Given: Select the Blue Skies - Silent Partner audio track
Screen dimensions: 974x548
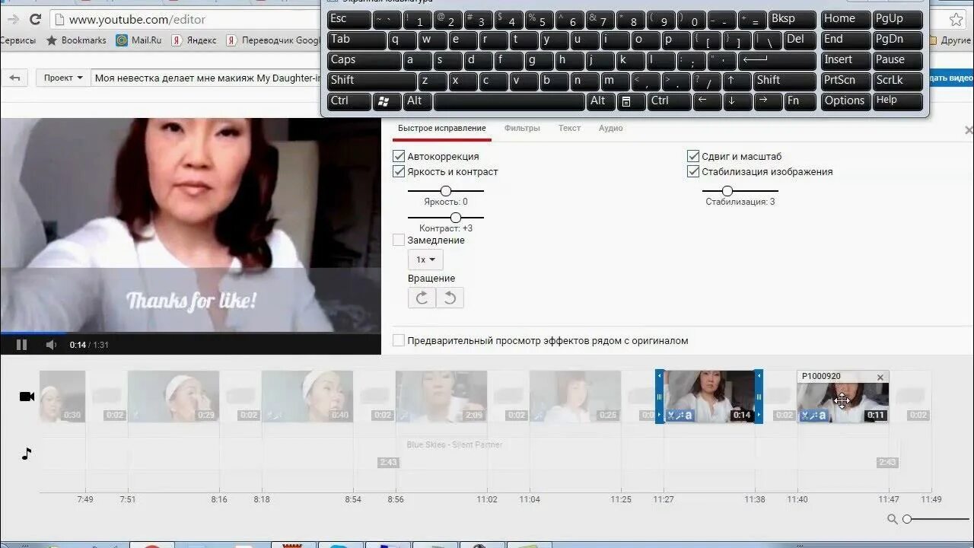Looking at the screenshot, I should [454, 444].
